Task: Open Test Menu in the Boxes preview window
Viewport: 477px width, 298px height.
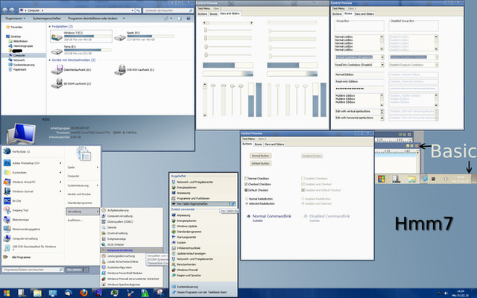Action: pyautogui.click(x=339, y=8)
